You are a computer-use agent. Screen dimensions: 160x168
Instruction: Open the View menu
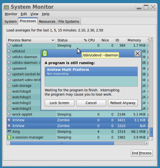[x=34, y=14]
